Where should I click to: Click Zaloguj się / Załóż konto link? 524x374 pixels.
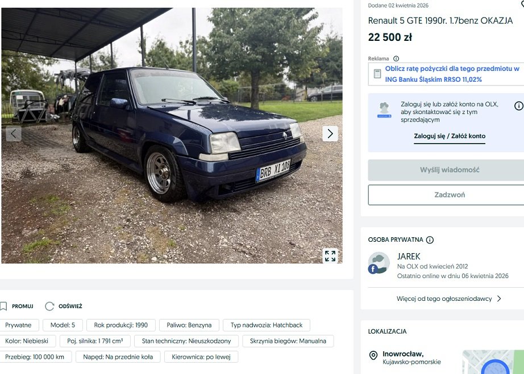(450, 136)
